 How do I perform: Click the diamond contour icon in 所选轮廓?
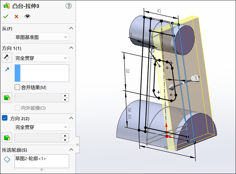[7, 160]
